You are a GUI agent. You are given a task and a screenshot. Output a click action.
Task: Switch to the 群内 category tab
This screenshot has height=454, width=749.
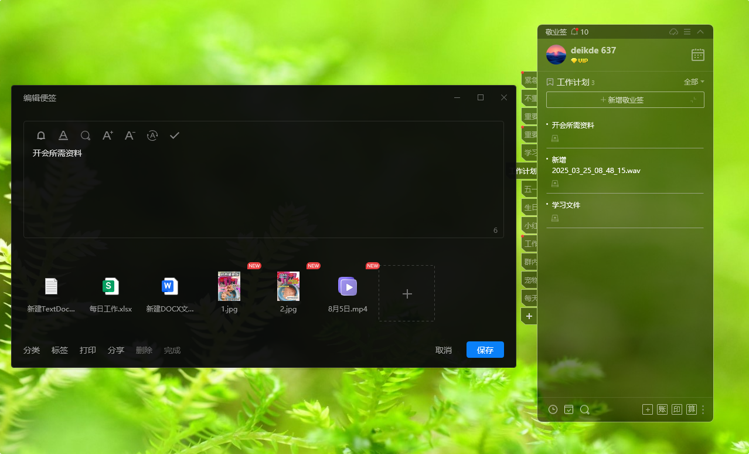tap(530, 262)
